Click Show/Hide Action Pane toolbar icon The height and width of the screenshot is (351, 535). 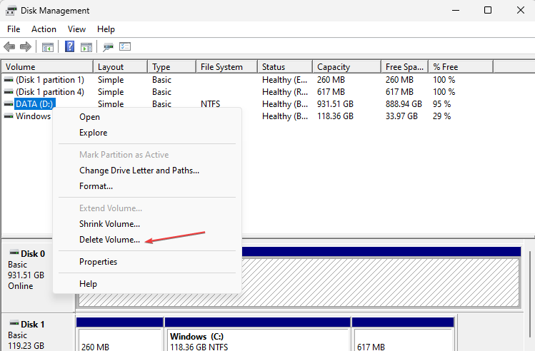click(86, 46)
